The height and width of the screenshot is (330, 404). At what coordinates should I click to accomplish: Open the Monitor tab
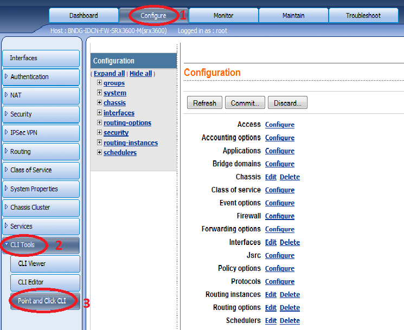click(223, 16)
